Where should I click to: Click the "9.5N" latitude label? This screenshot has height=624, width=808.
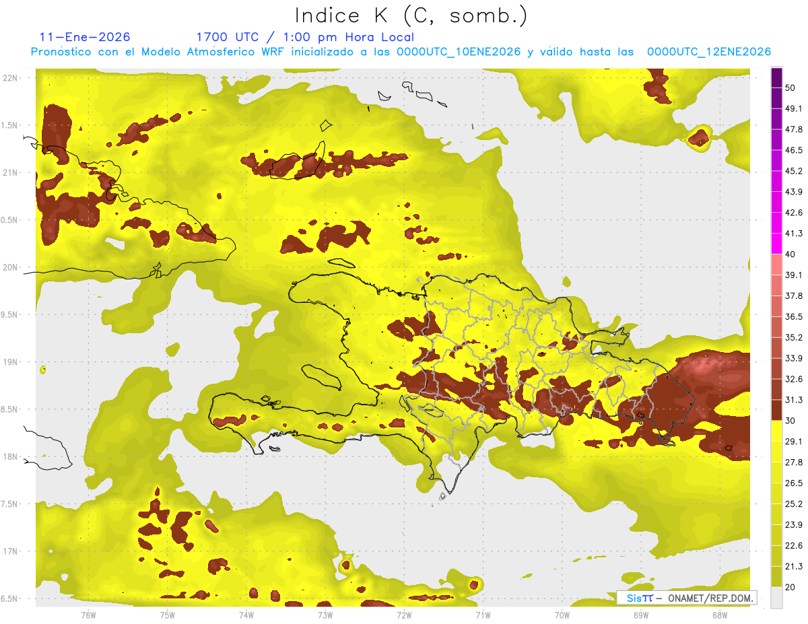[x=10, y=315]
